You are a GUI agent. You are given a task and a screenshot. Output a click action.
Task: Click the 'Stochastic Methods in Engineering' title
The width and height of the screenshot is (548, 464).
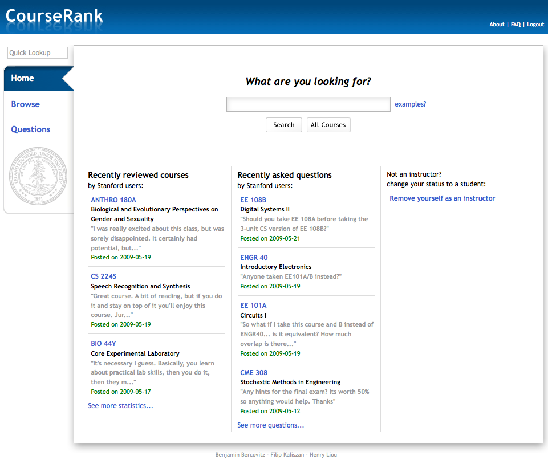pyautogui.click(x=290, y=382)
